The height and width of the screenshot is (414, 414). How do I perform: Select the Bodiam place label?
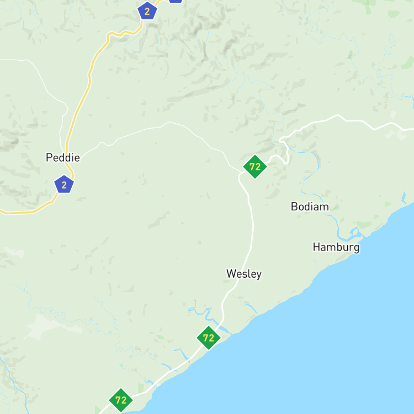pyautogui.click(x=310, y=206)
